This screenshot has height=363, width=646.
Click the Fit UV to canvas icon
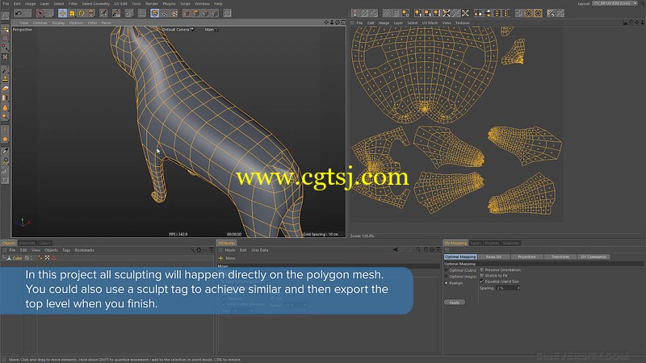pyautogui.click(x=447, y=14)
